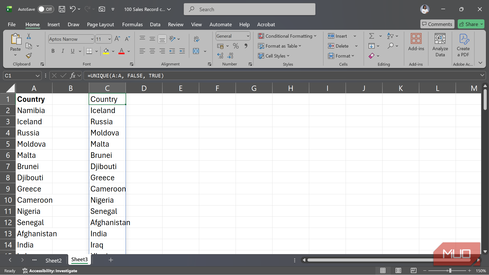Click the Undo arrow icon
Image resolution: width=489 pixels, height=275 pixels.
[73, 9]
